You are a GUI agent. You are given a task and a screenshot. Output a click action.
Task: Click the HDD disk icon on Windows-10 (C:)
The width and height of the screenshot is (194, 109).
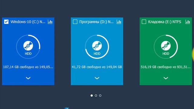[x=28, y=46]
